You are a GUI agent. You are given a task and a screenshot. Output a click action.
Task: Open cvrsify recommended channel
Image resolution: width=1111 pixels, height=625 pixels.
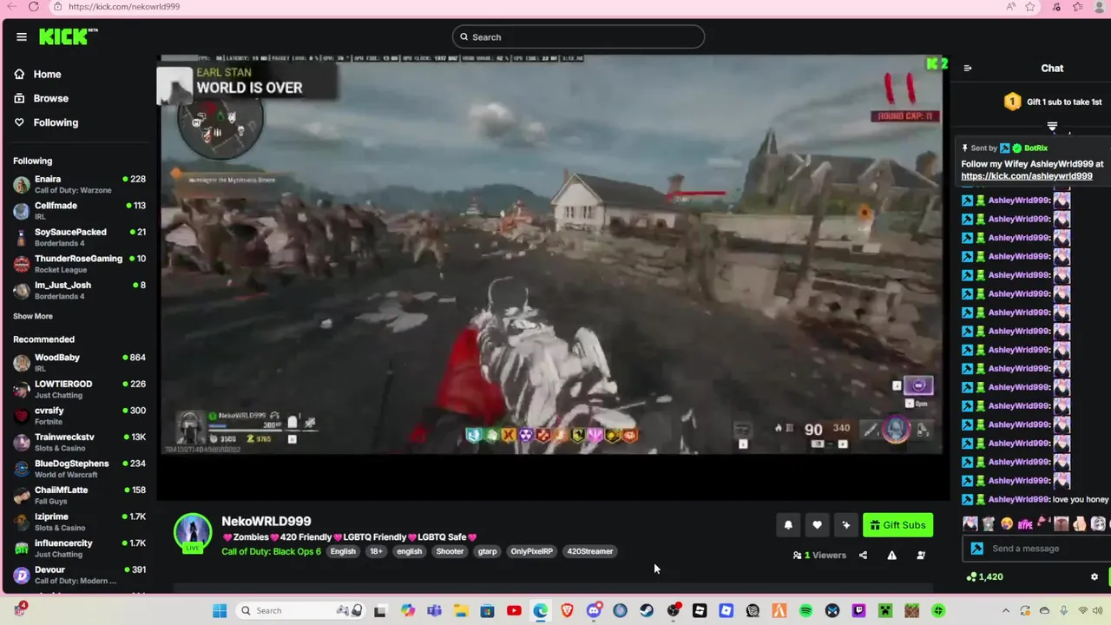79,416
